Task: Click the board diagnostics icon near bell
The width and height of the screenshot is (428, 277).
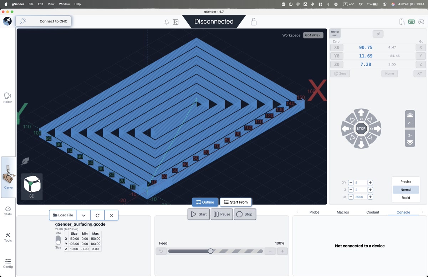Action: (x=176, y=22)
